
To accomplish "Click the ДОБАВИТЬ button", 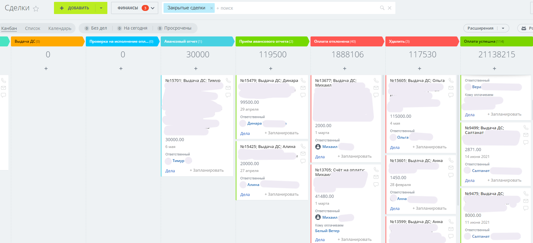I will (74, 8).
